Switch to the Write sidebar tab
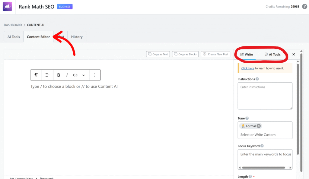 tap(247, 55)
